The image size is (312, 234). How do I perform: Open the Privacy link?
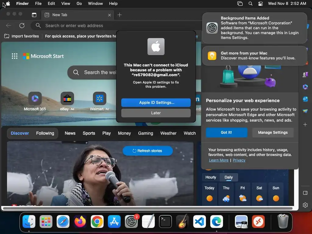(239, 160)
